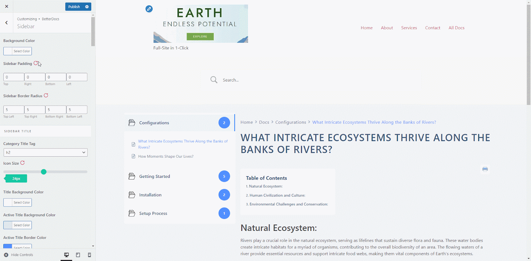Switch to tablet preview mode
The height and width of the screenshot is (261, 531).
(x=78, y=255)
